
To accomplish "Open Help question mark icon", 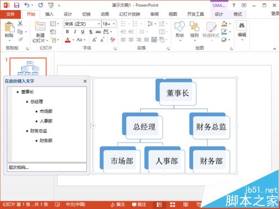I will pyautogui.click(x=234, y=5).
